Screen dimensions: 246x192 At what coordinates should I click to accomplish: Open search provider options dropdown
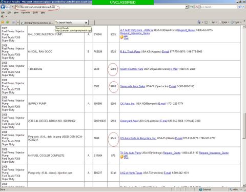tap(243, 7)
